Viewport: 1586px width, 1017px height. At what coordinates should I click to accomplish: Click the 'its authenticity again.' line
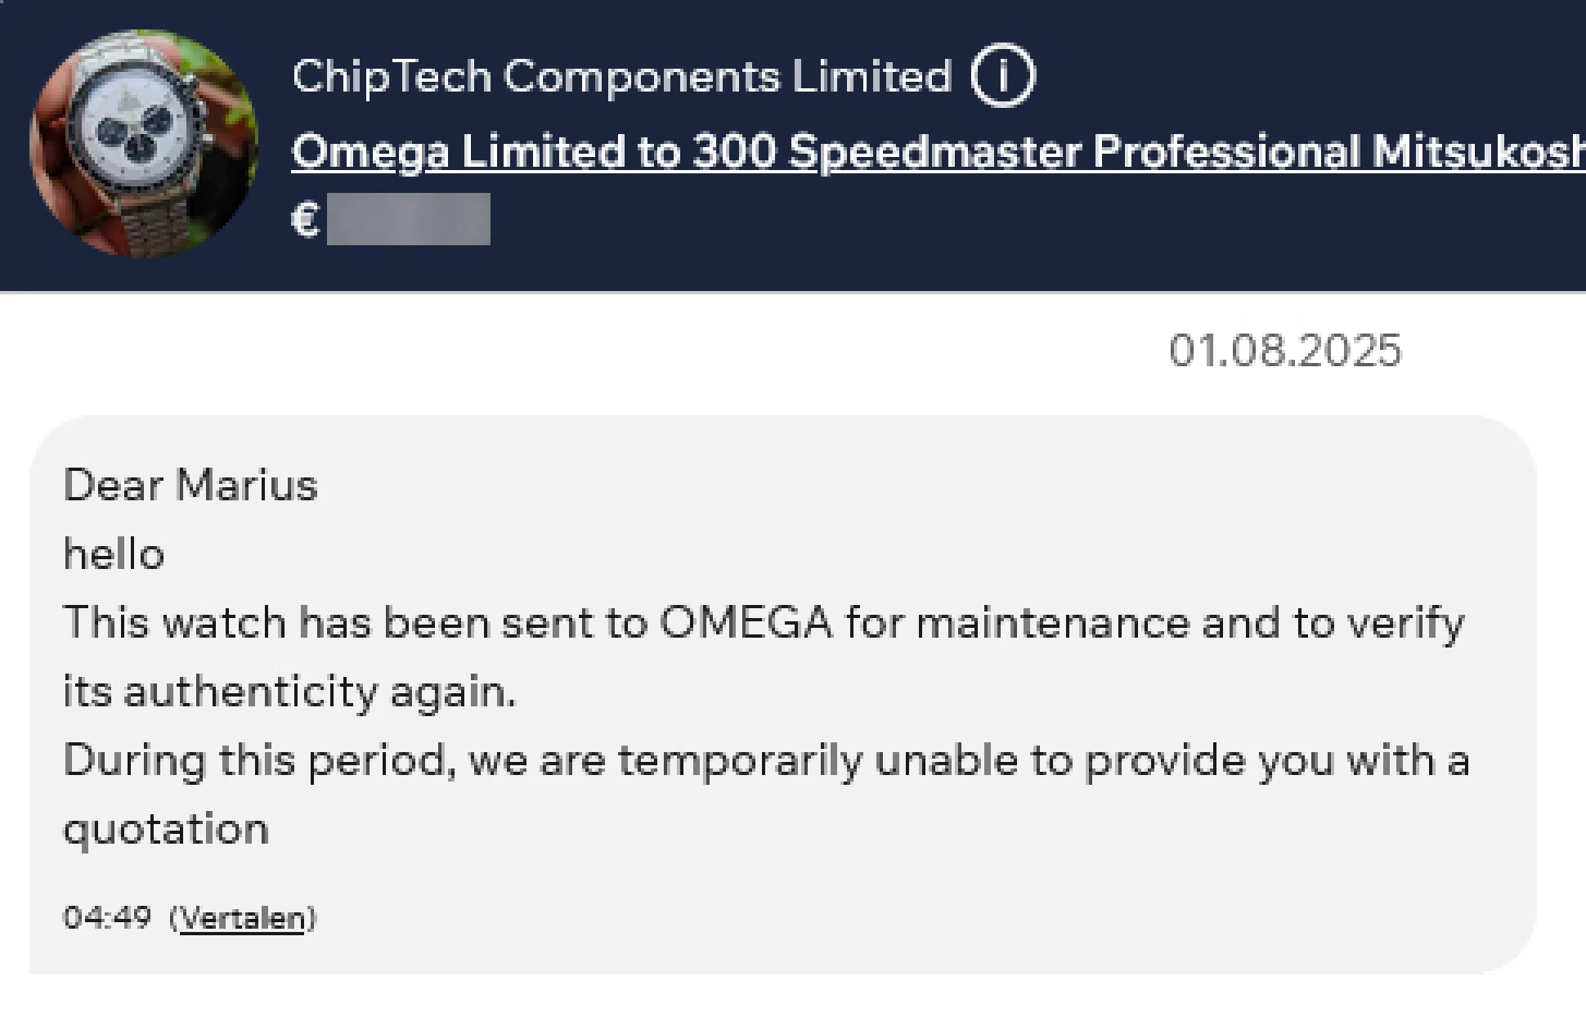tap(289, 692)
